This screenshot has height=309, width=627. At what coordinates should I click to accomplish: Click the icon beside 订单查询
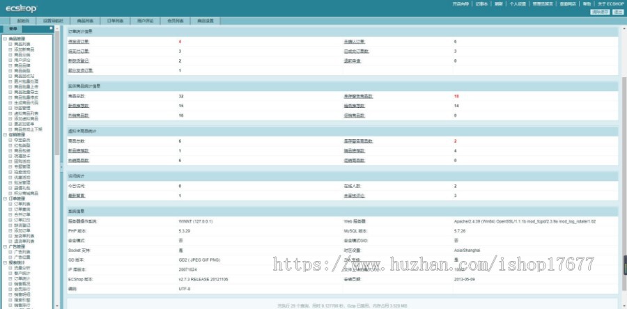pyautogui.click(x=10, y=209)
